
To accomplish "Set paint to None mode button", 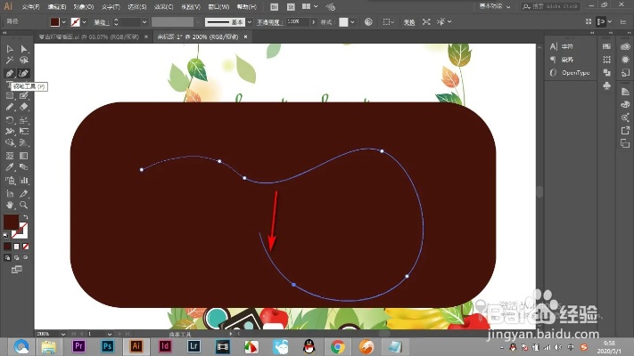I will pos(26,247).
